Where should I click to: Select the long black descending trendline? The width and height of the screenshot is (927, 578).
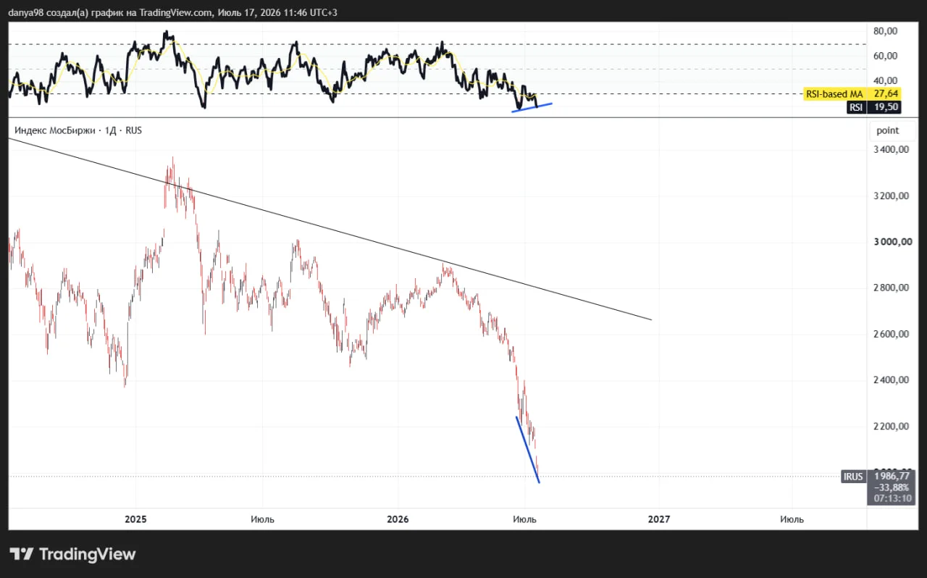(x=330, y=229)
